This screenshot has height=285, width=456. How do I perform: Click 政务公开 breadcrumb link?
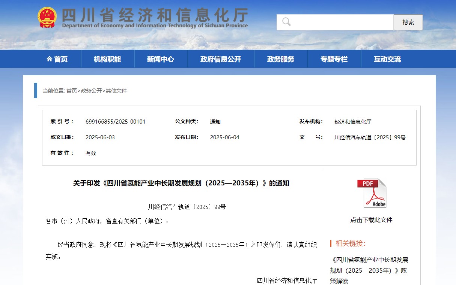[x=91, y=91]
